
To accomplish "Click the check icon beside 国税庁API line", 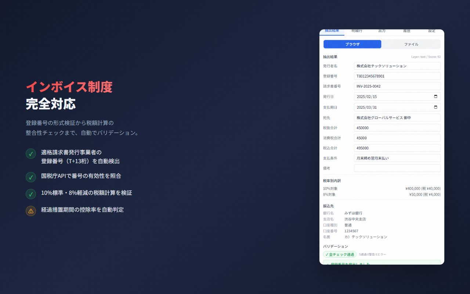I will (31, 177).
